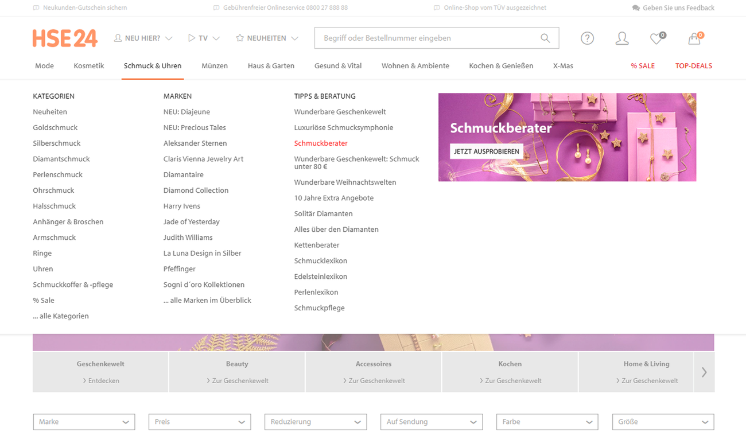Open the Auf Sendung filter dropdown
The width and height of the screenshot is (746, 432).
[x=432, y=422]
